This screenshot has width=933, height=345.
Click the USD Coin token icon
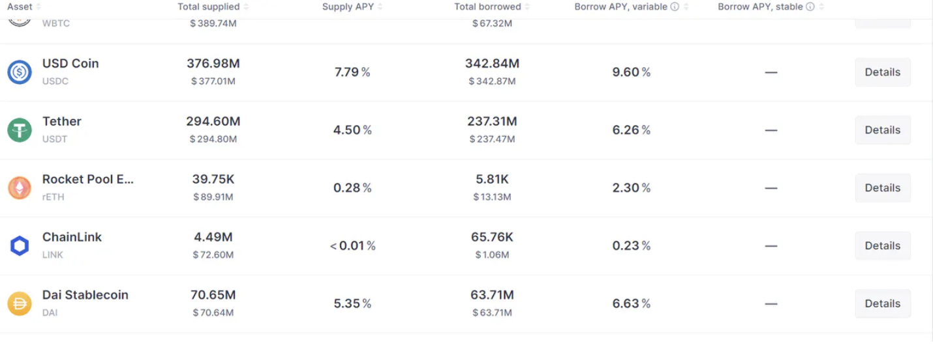click(20, 72)
